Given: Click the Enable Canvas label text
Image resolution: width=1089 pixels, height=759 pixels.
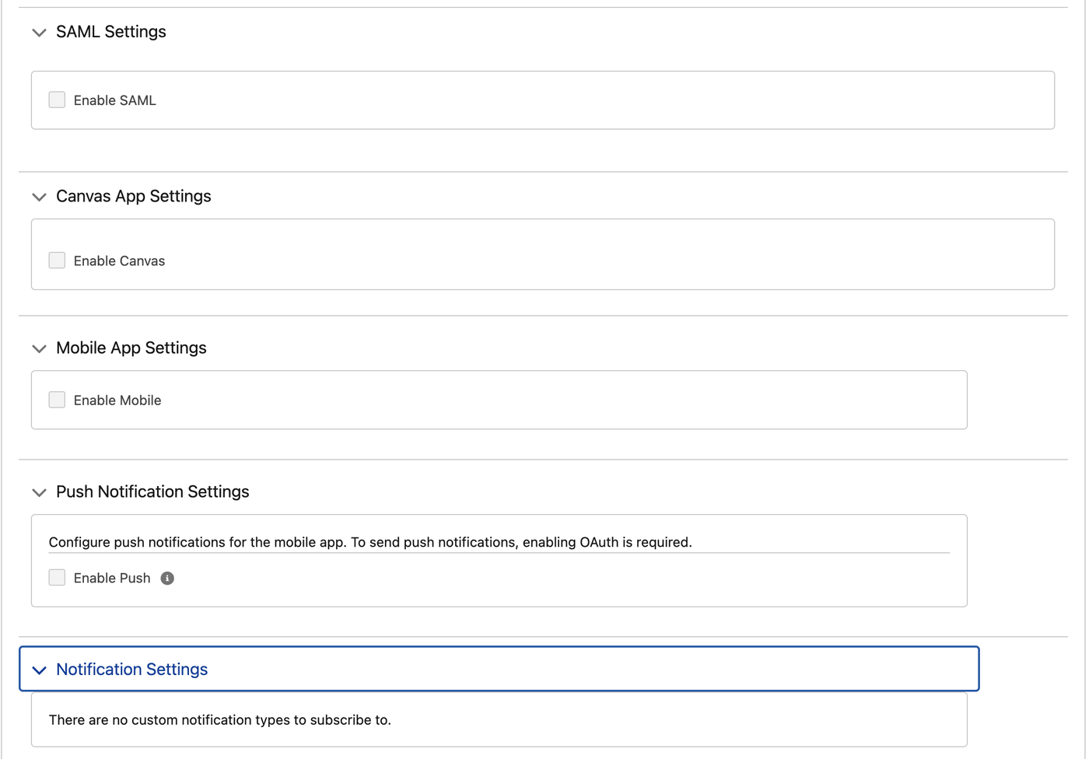Looking at the screenshot, I should coord(119,261).
